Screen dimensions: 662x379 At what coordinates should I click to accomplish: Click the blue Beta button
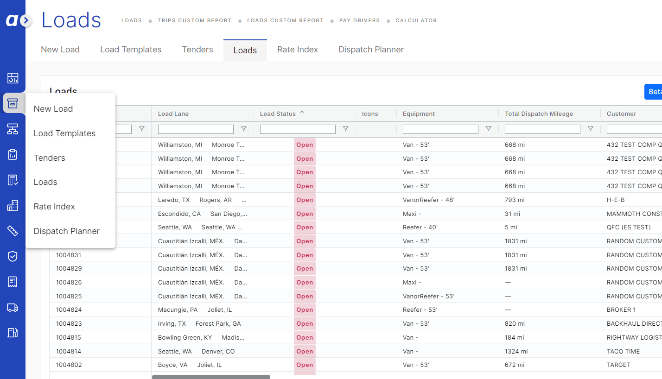coord(653,92)
